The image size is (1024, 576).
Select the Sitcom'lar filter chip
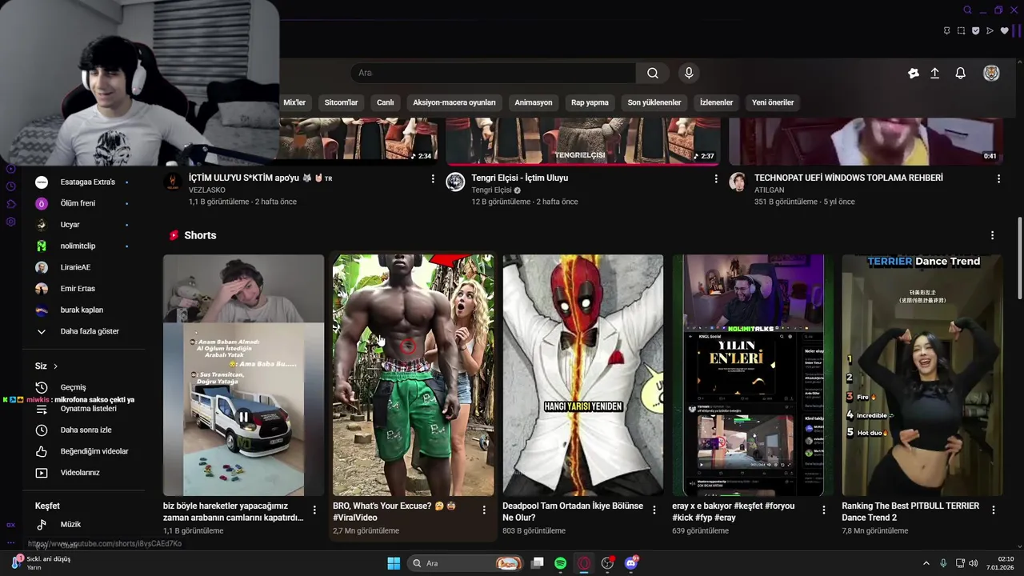click(x=341, y=102)
